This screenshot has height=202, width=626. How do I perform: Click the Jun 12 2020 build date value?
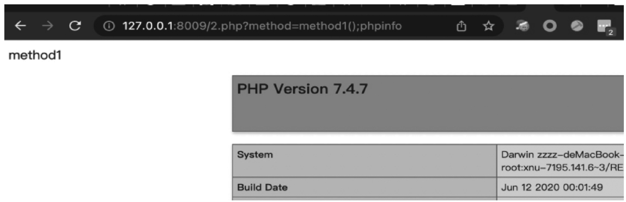(x=552, y=187)
